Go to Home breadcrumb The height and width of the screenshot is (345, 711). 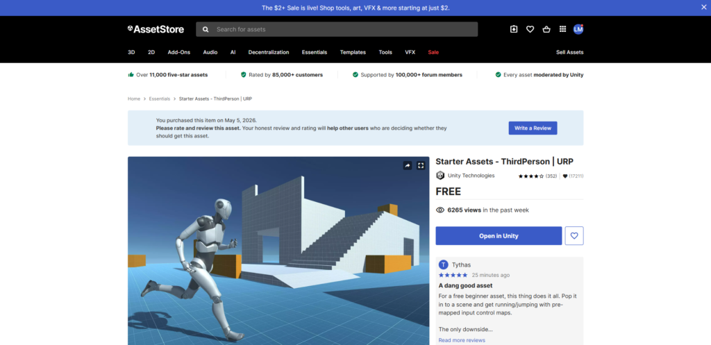coord(134,99)
